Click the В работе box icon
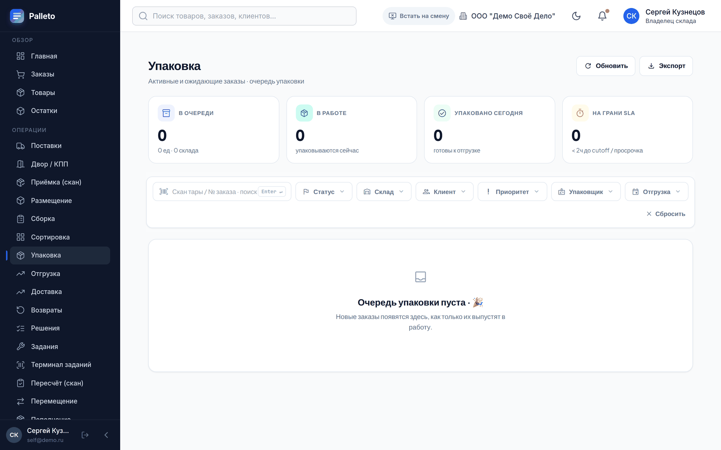This screenshot has height=450, width=721. coord(304,113)
